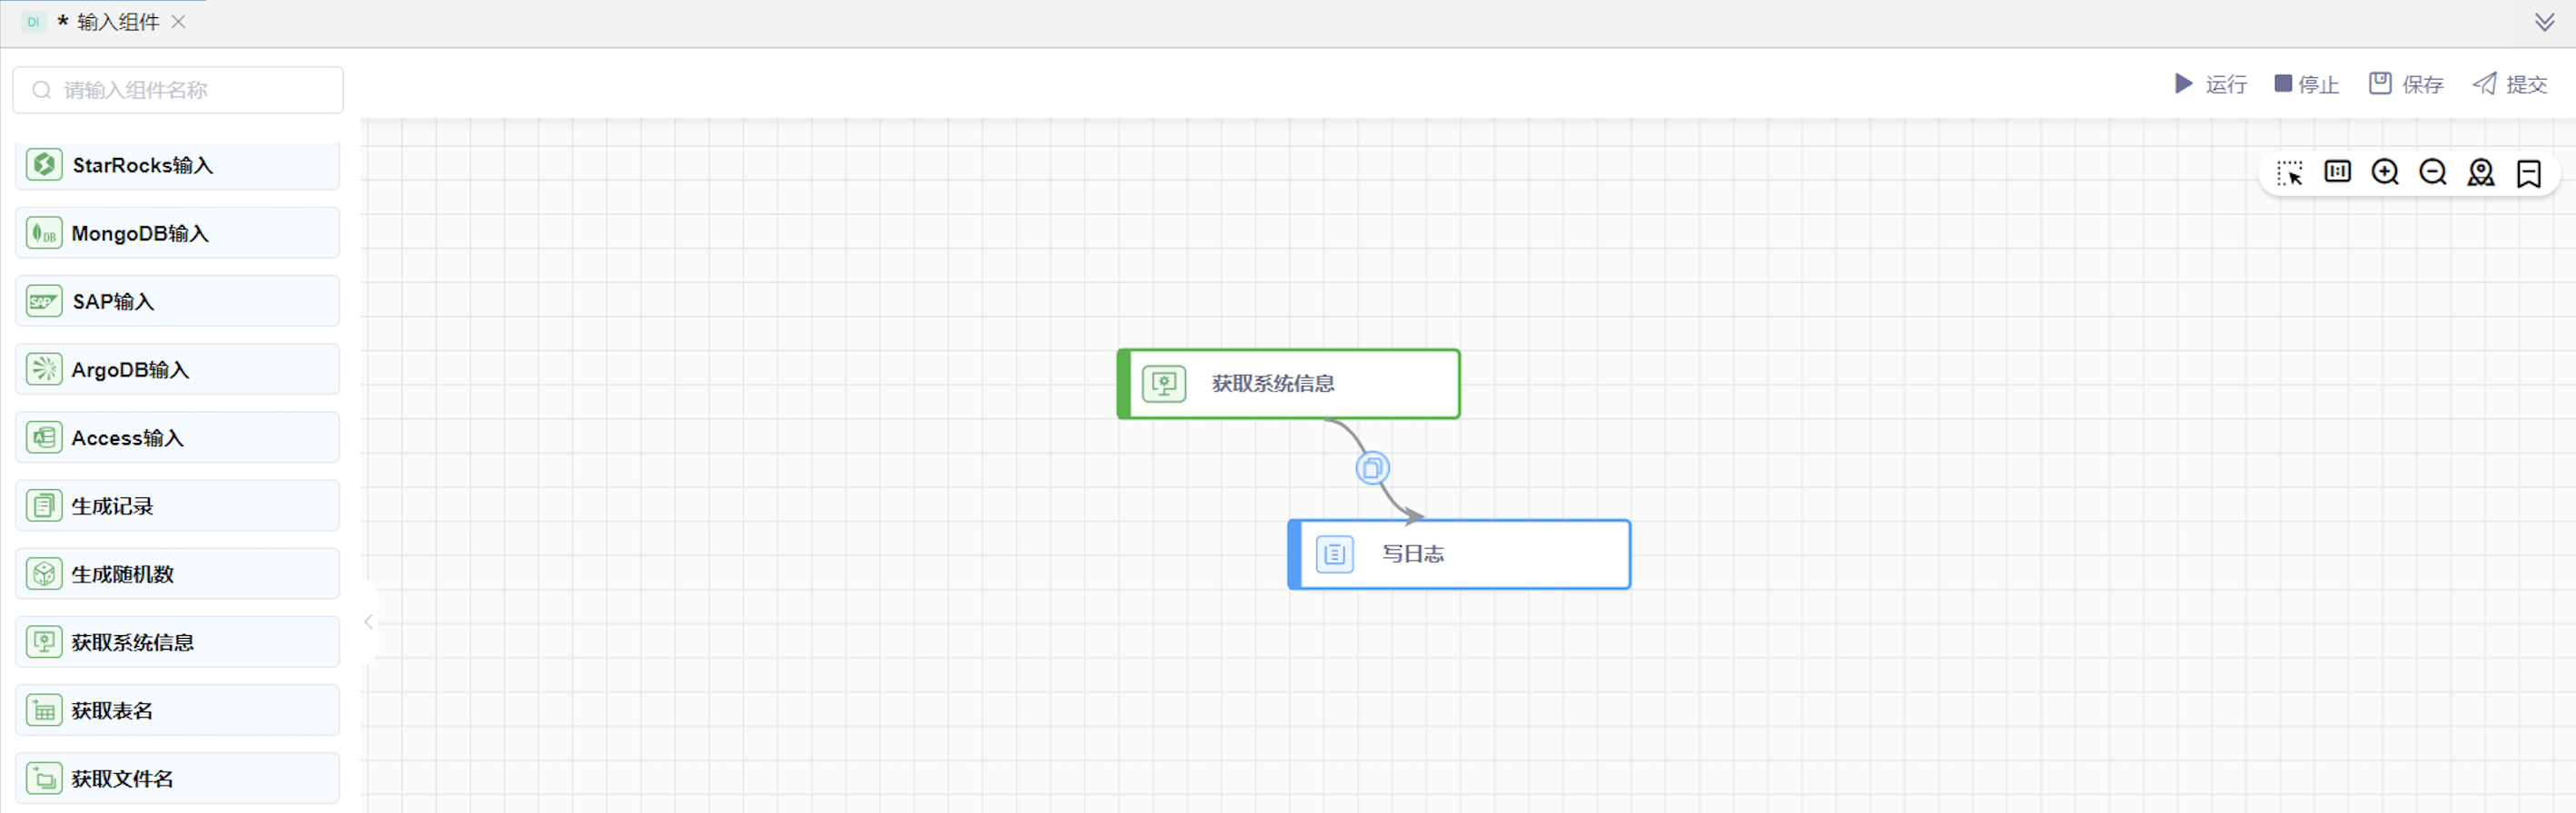Stop execution with 停止

(x=2306, y=83)
